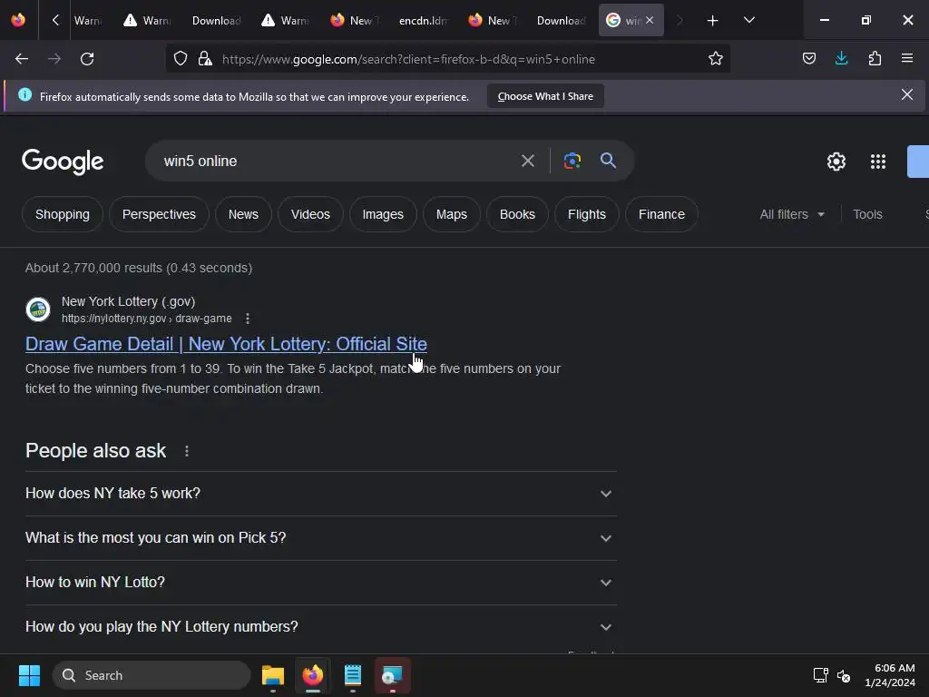929x697 pixels.
Task: Click into Google search input field
Action: click(x=335, y=161)
